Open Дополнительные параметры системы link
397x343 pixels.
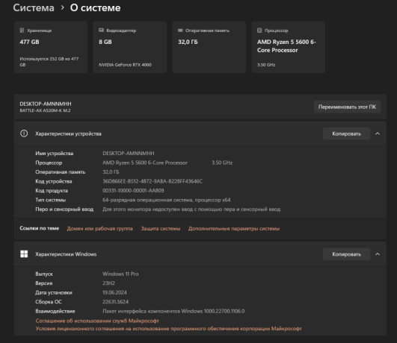234,229
